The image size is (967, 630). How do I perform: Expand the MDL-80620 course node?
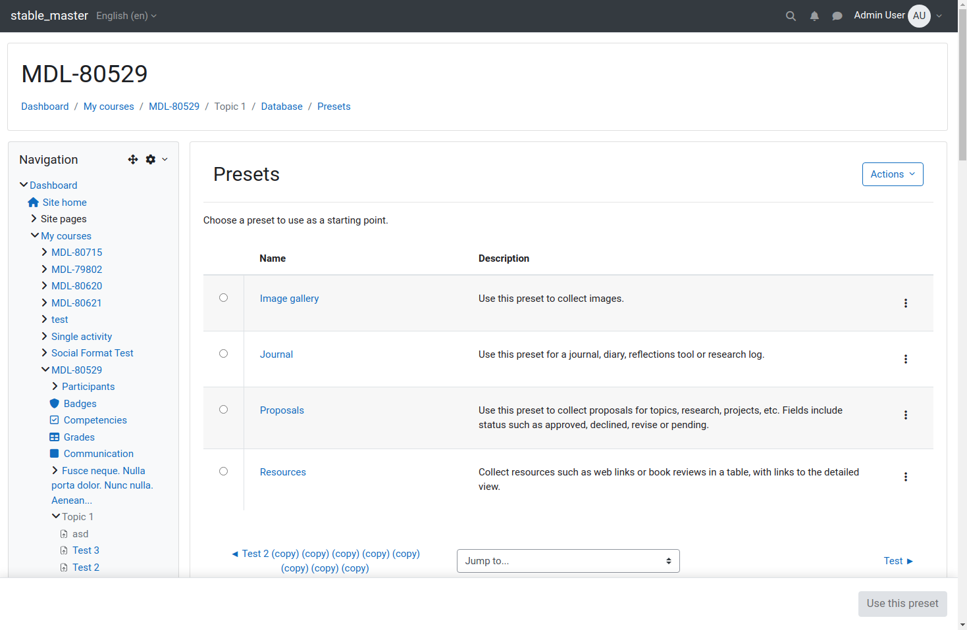[x=45, y=286]
